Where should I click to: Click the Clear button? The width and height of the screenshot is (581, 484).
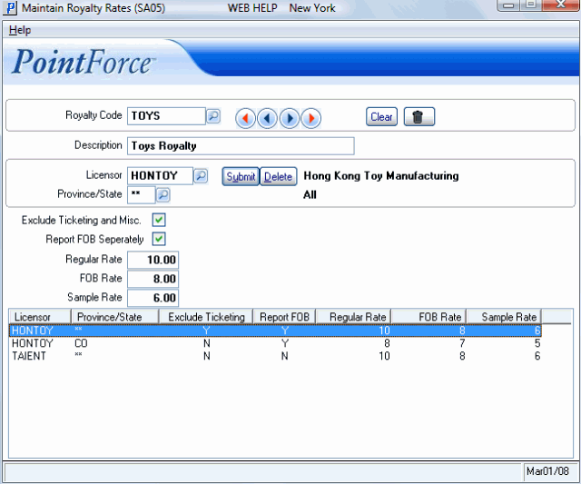point(381,117)
